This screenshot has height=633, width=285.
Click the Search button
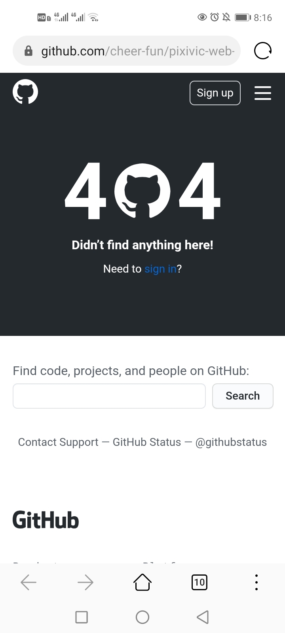(x=243, y=396)
